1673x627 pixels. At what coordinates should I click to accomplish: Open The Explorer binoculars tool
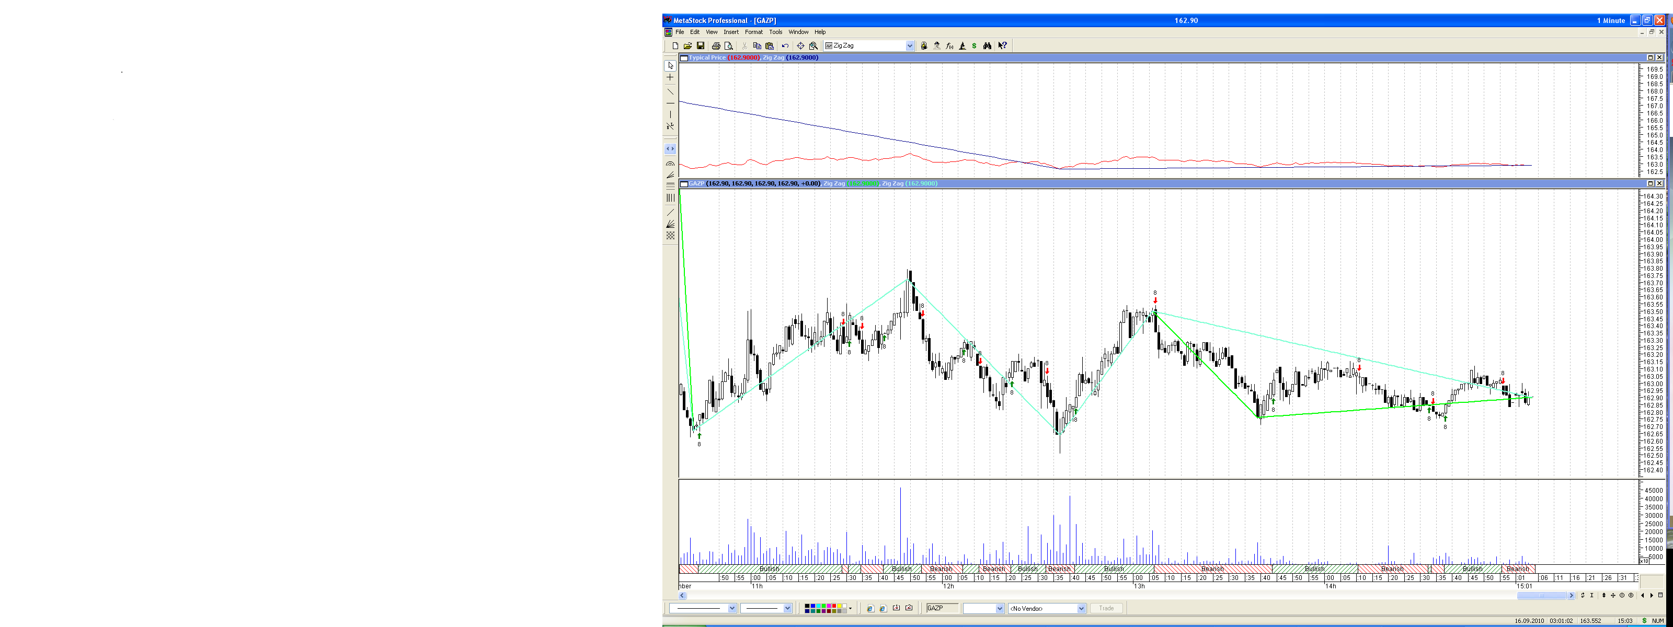[987, 46]
